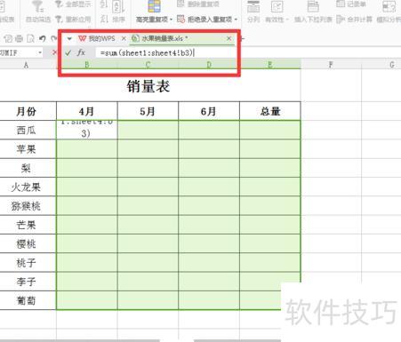401x342 pixels.
Task: Open the name box dropdown arrow
Action: point(40,52)
